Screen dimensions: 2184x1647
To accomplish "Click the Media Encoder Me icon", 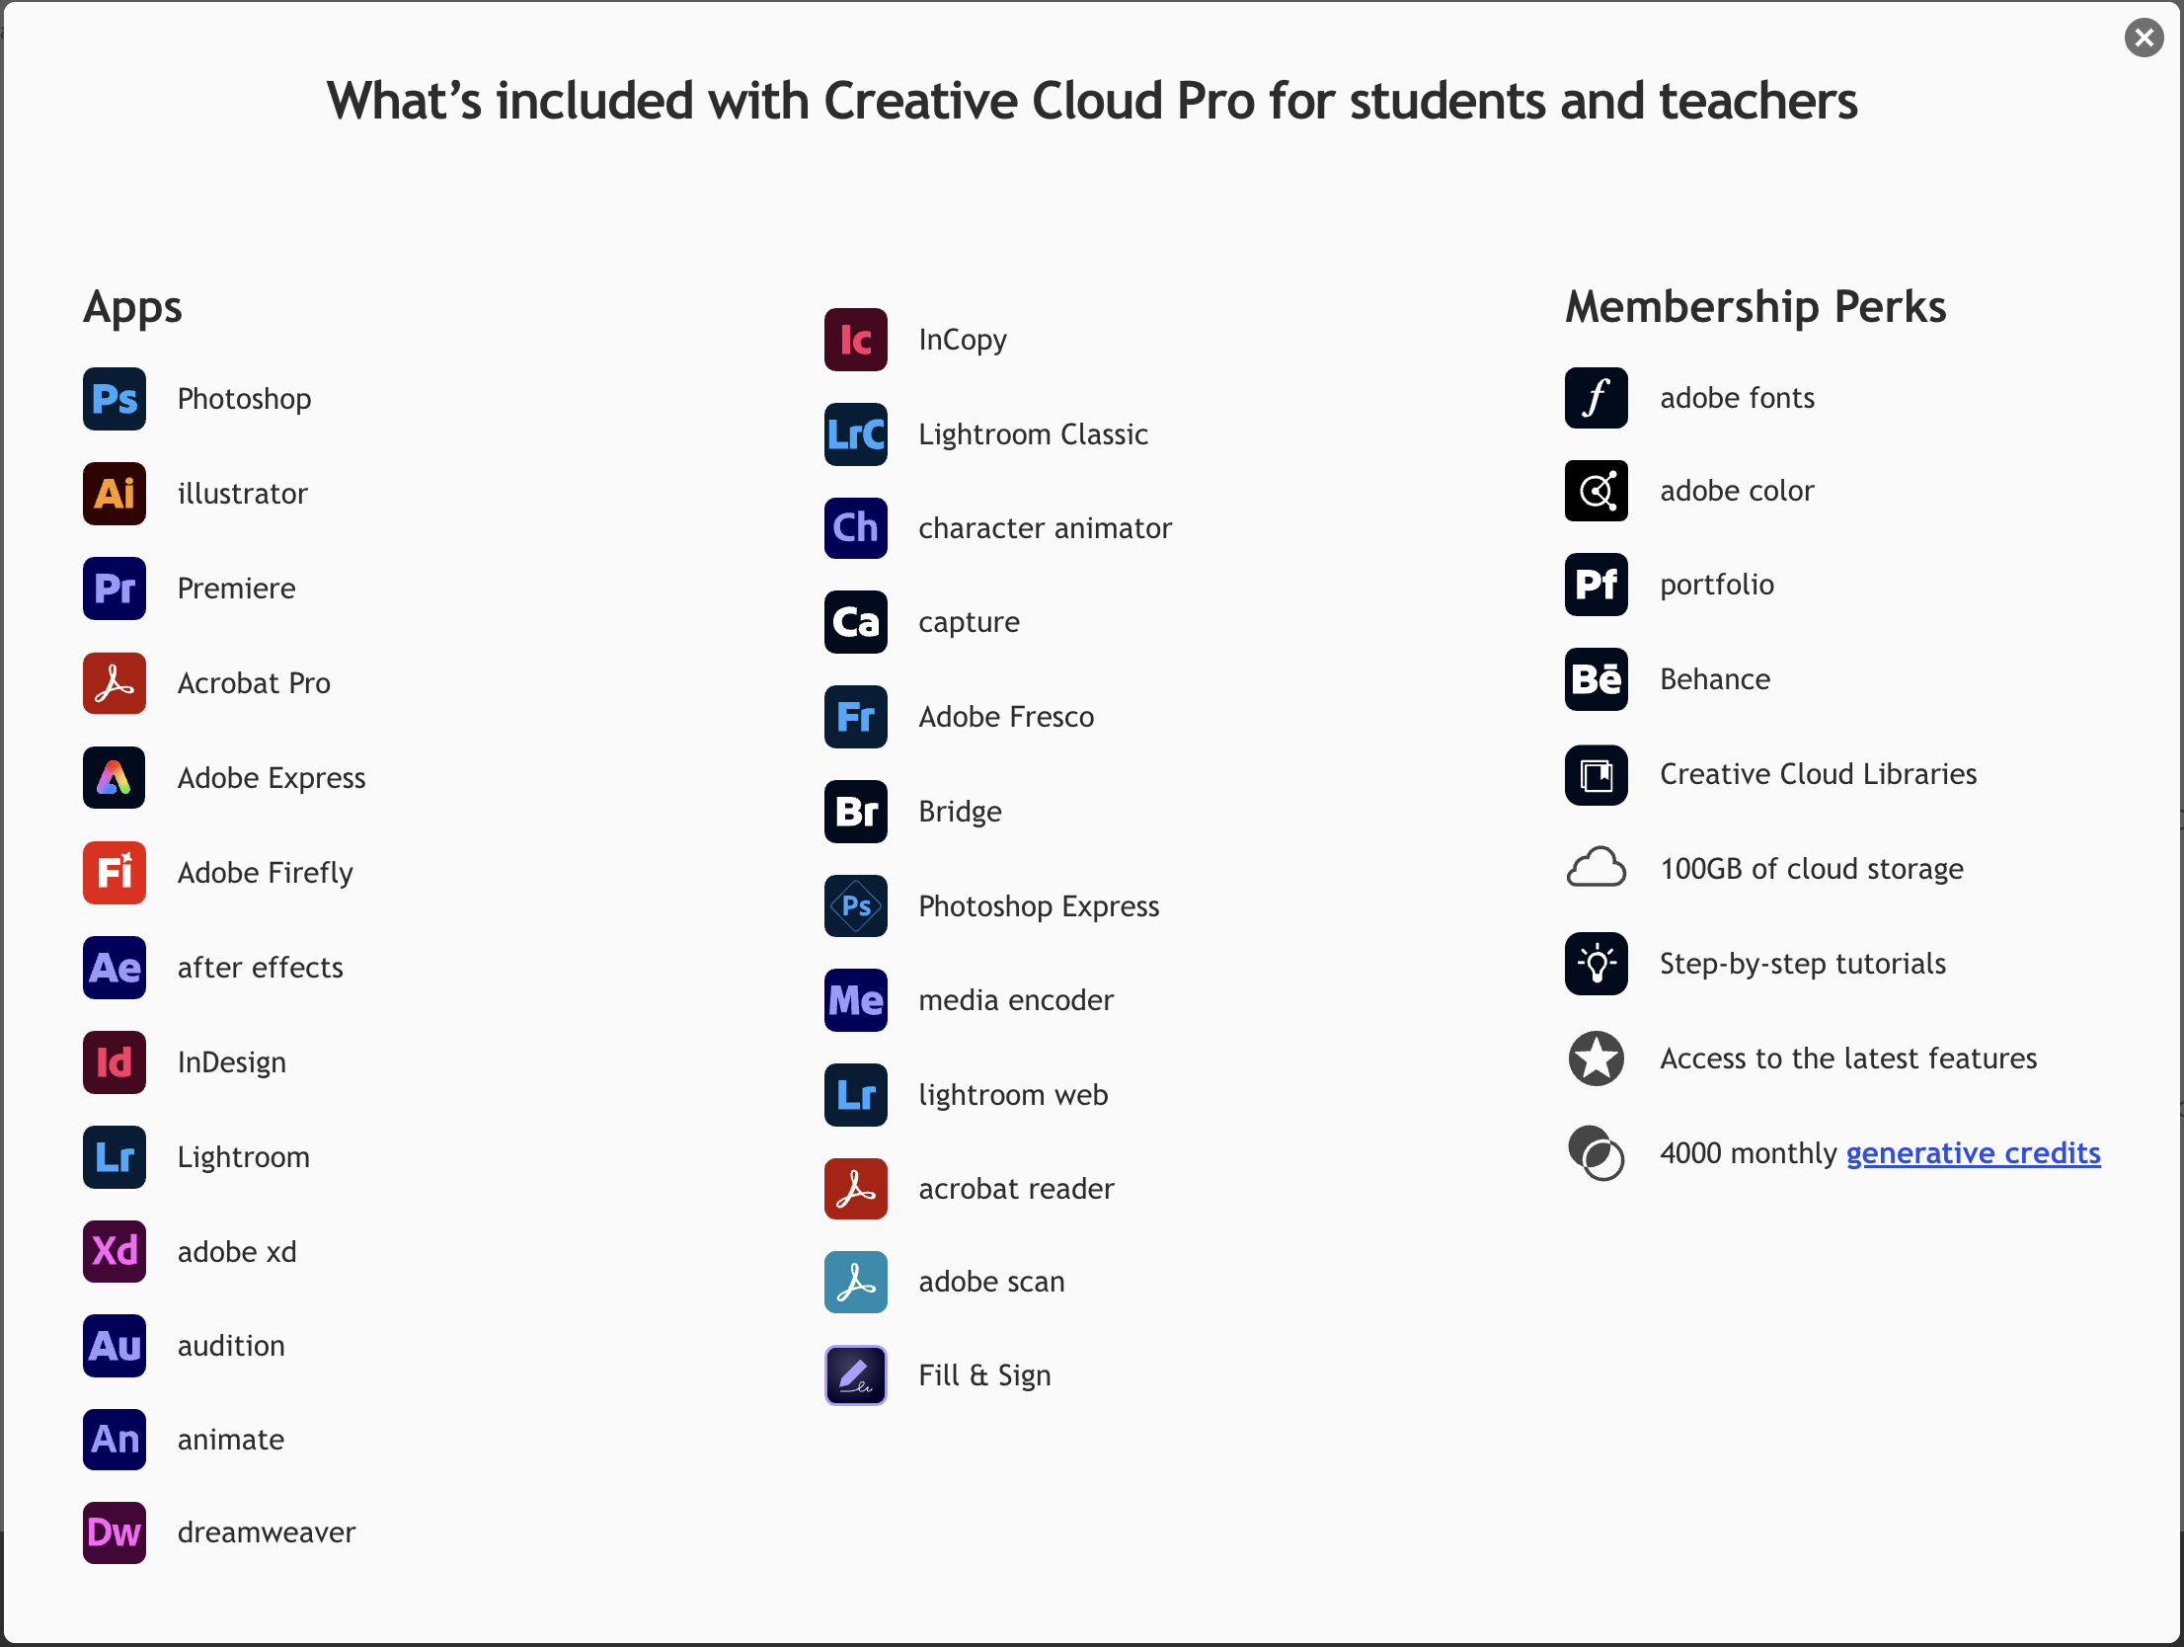I will point(856,1000).
